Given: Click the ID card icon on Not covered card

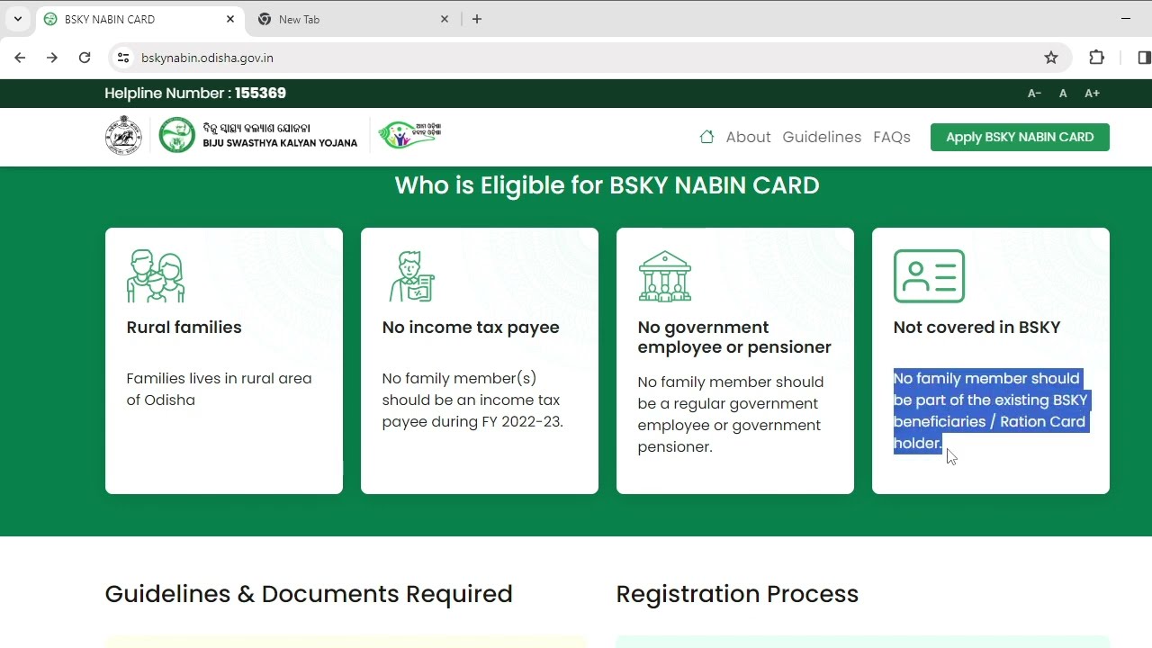Looking at the screenshot, I should point(929,276).
